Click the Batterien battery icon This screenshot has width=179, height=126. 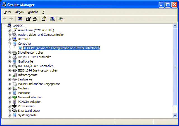pyautogui.click(x=15, y=39)
